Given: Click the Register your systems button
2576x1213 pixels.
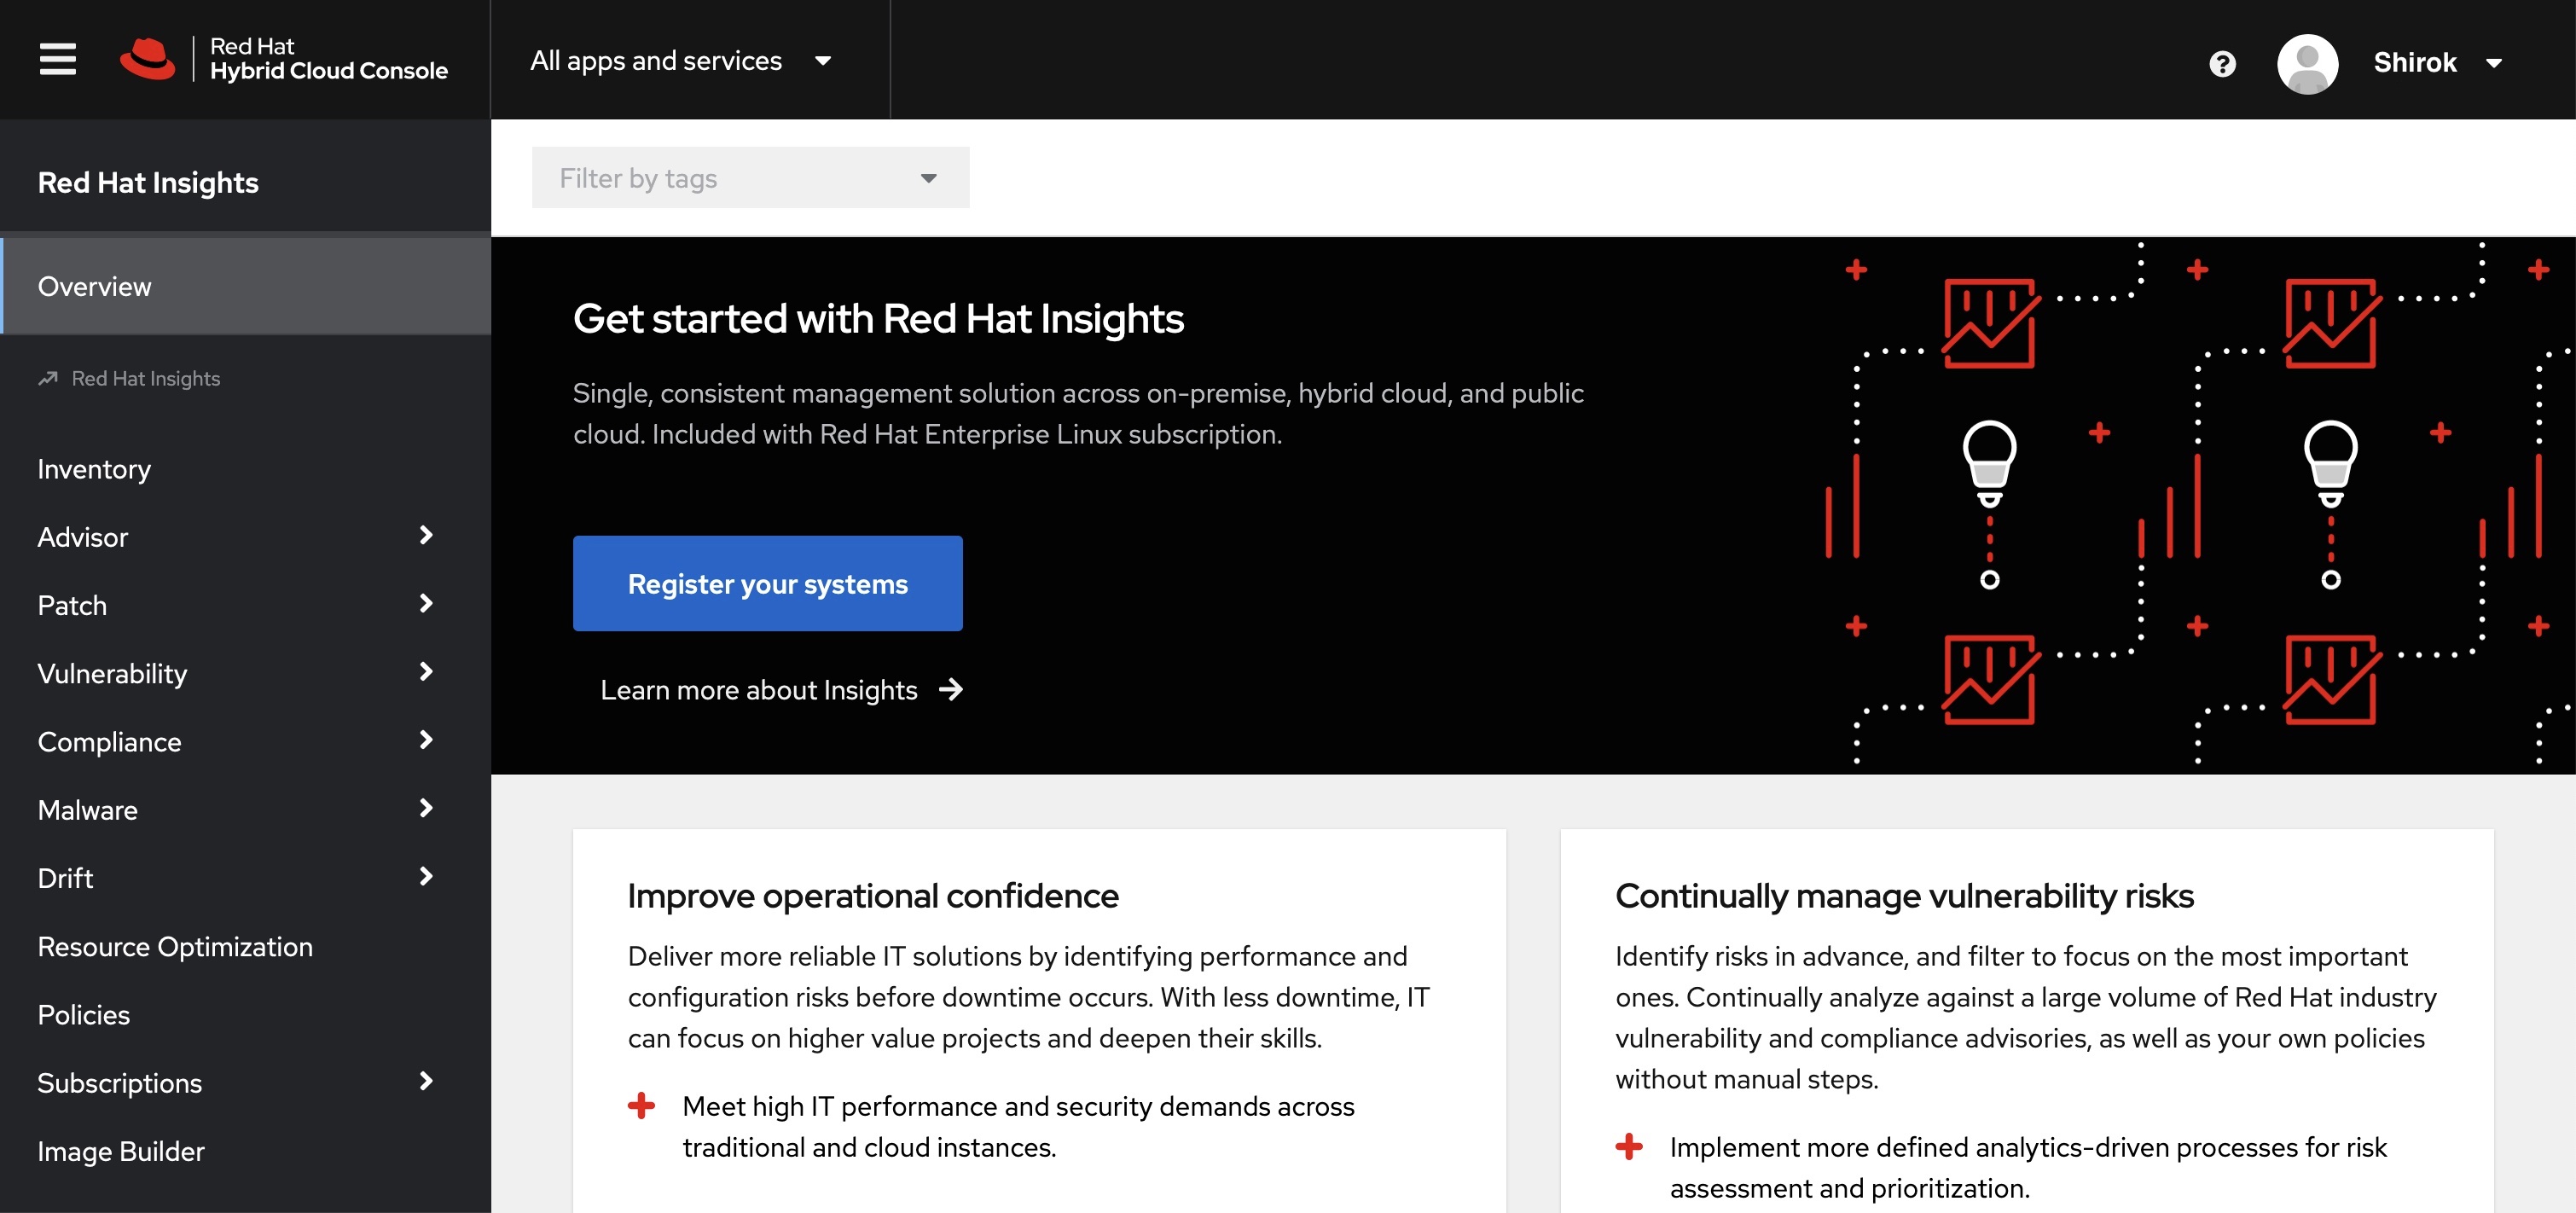Looking at the screenshot, I should point(766,583).
